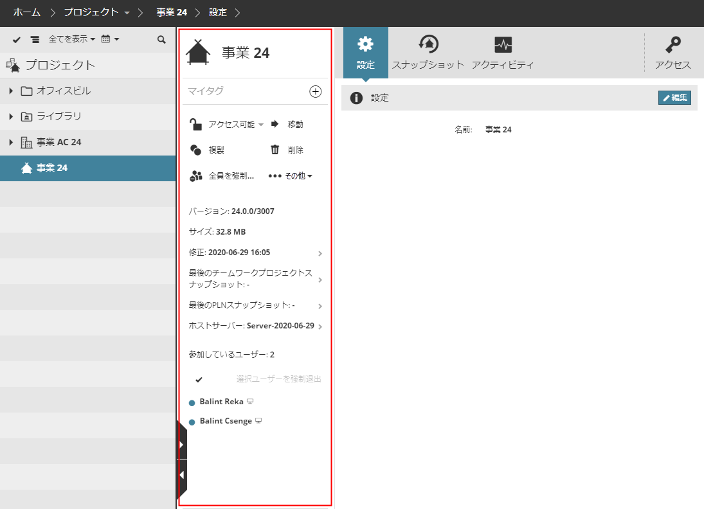Click the 移動 move arrow button
704x509 pixels.
tap(287, 124)
